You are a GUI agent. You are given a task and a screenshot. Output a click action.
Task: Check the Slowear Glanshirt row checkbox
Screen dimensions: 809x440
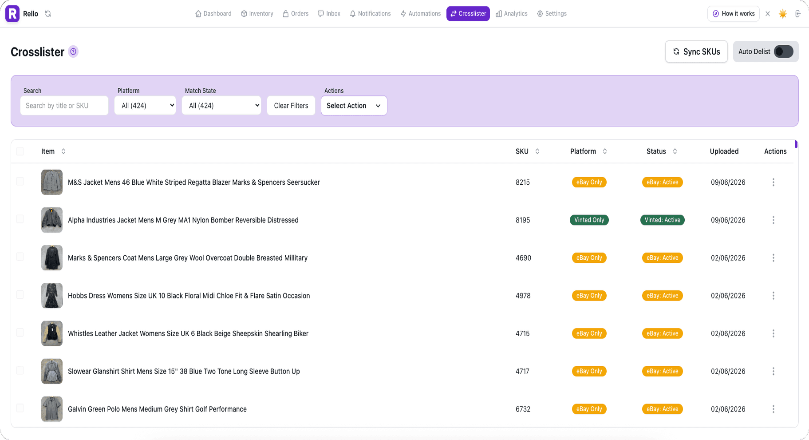point(20,370)
